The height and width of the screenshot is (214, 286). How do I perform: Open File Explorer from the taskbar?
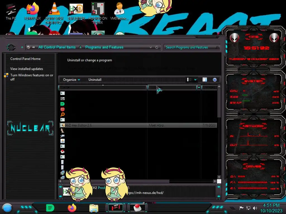(94, 208)
